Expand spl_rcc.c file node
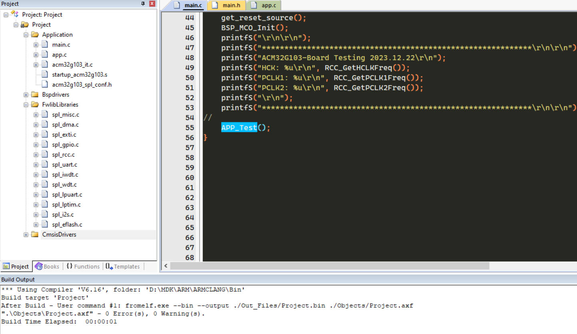 (36, 155)
